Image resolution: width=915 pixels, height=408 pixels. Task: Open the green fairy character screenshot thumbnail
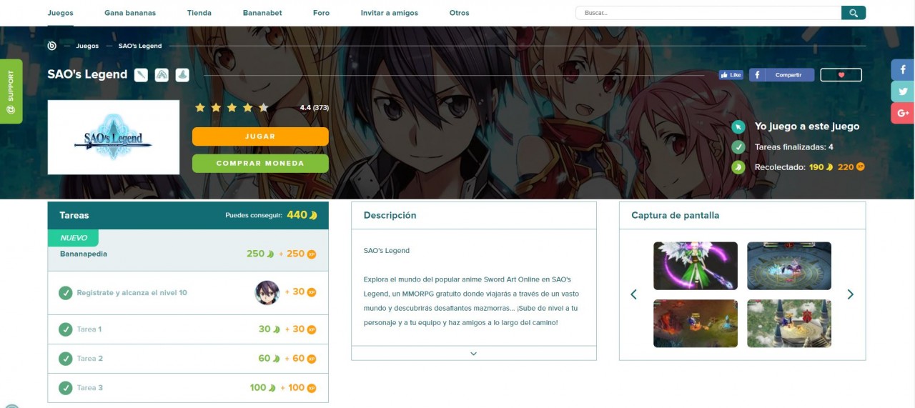[696, 266]
